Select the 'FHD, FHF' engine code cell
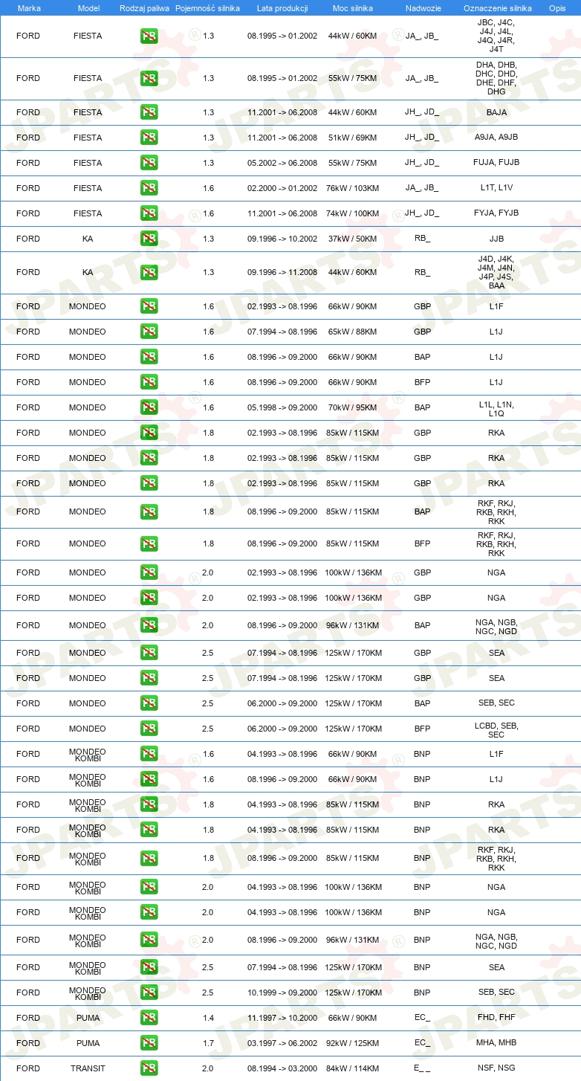The width and height of the screenshot is (581, 1081). [496, 1018]
